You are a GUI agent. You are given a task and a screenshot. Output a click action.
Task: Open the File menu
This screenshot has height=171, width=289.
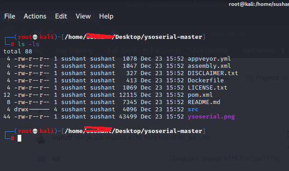[x=10, y=16]
